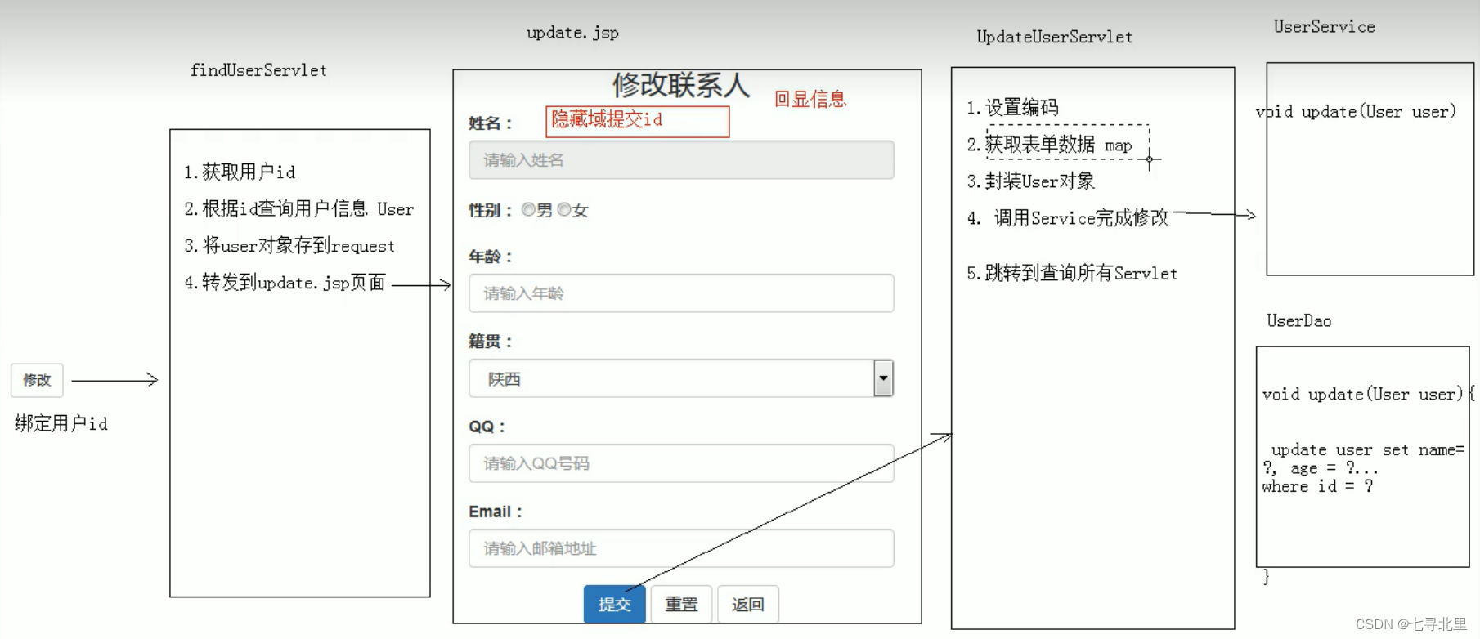The image size is (1480, 639).
Task: Click step 1.设置编码
Action: pyautogui.click(x=1012, y=108)
